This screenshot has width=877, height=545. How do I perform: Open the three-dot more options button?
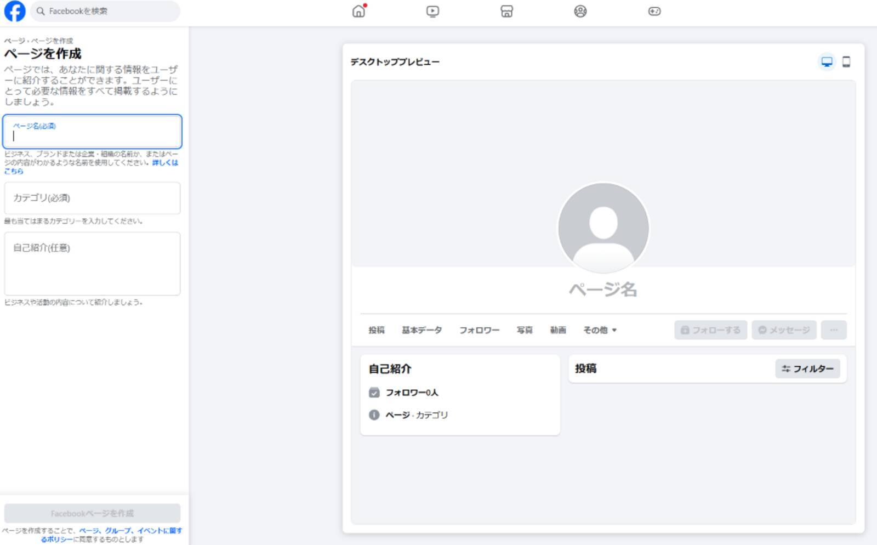tap(833, 330)
